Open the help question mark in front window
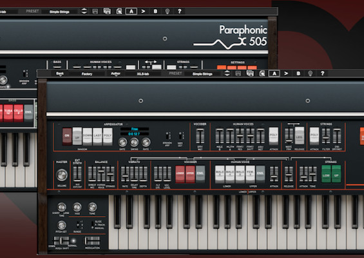 click(323, 74)
